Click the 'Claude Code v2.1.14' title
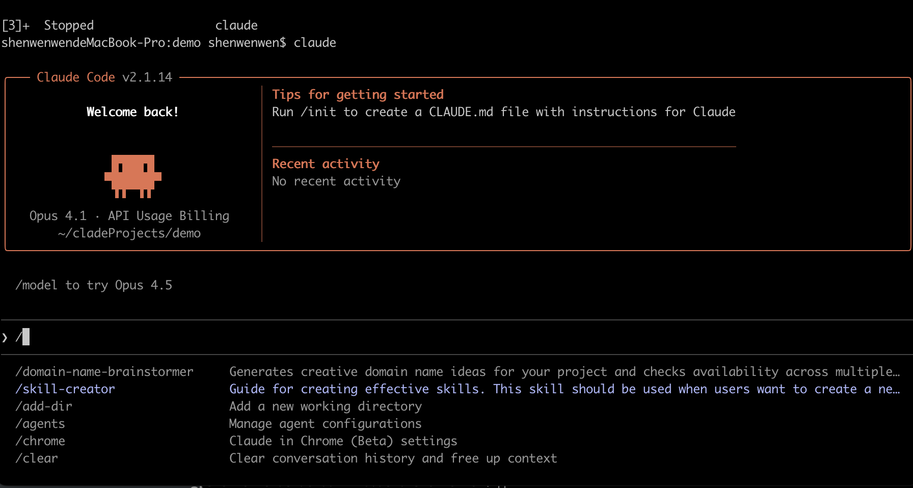 click(x=104, y=77)
